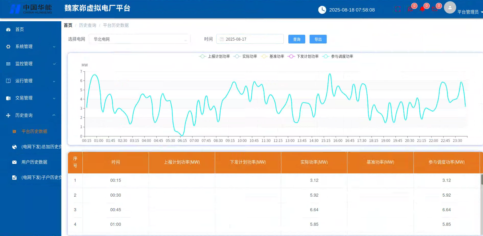Screen dimensions: 483x236
Task: Click the 下发计划功率 pink legend marker
Action: coord(291,56)
